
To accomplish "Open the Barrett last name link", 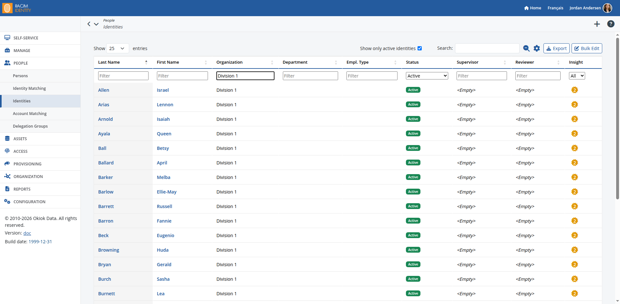I will click(106, 206).
